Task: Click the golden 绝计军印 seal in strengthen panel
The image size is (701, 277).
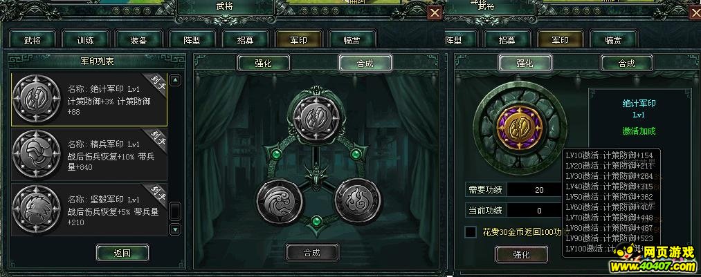Action: click(520, 127)
